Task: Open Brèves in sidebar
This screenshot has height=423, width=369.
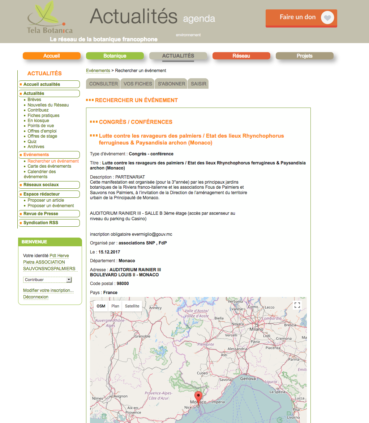Action: pos(34,100)
